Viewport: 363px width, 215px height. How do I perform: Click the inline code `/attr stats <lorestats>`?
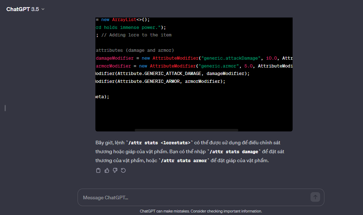pyautogui.click(x=159, y=142)
